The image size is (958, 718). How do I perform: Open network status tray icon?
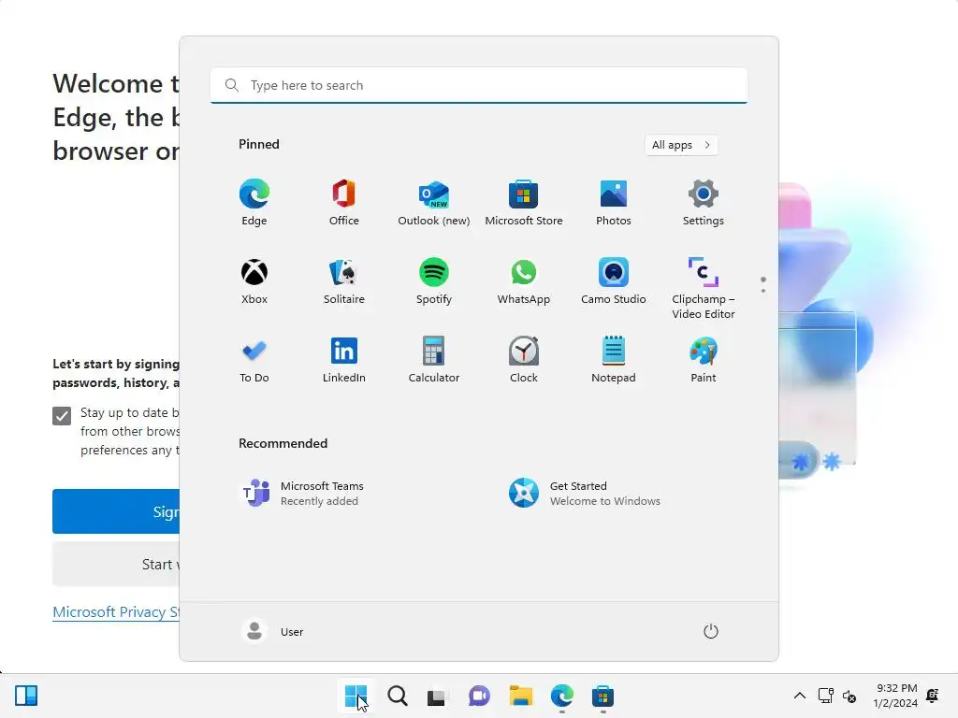(x=825, y=696)
